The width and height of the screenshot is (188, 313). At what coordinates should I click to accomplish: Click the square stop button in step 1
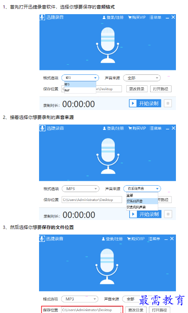168,104
